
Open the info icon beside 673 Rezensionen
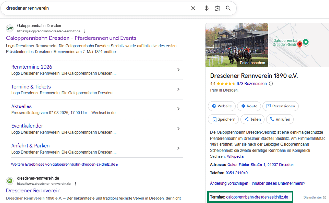click(x=271, y=84)
